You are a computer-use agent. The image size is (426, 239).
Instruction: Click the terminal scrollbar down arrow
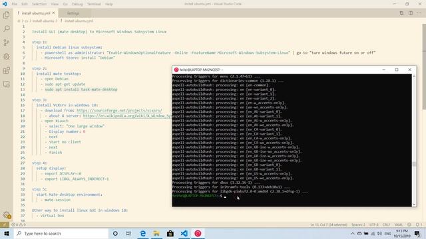click(x=414, y=204)
